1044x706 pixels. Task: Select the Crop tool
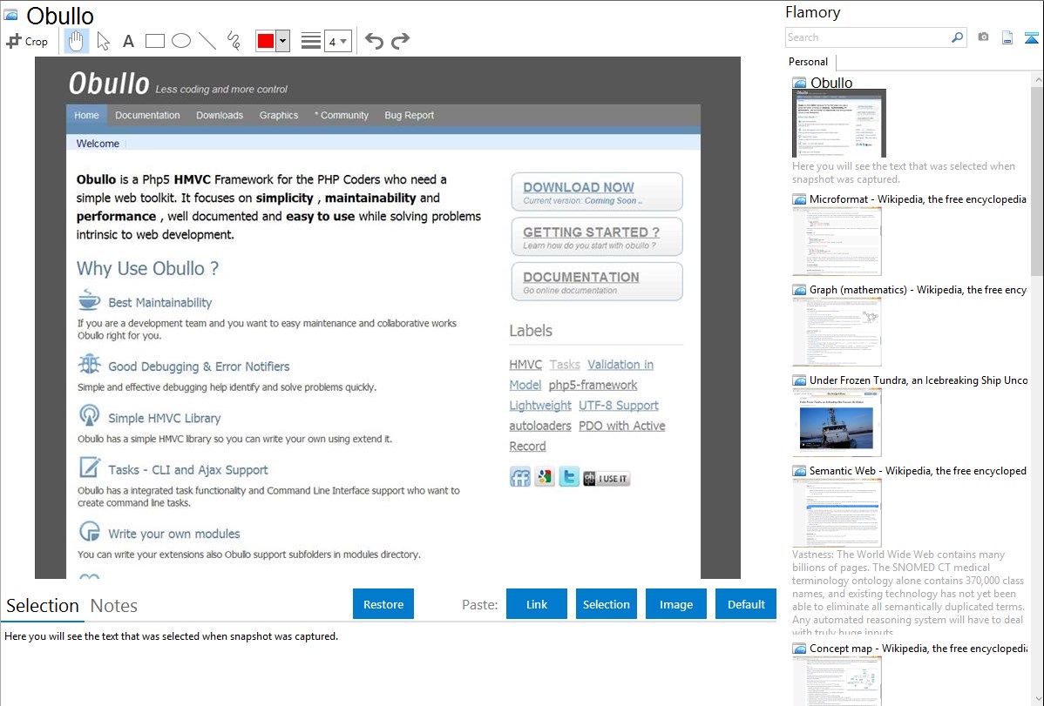click(x=27, y=41)
